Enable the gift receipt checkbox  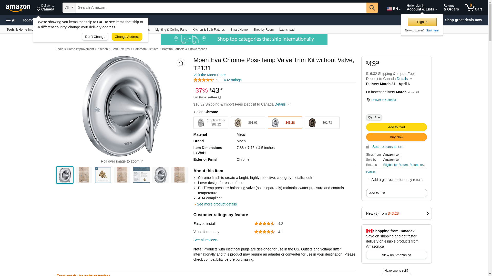(368, 180)
